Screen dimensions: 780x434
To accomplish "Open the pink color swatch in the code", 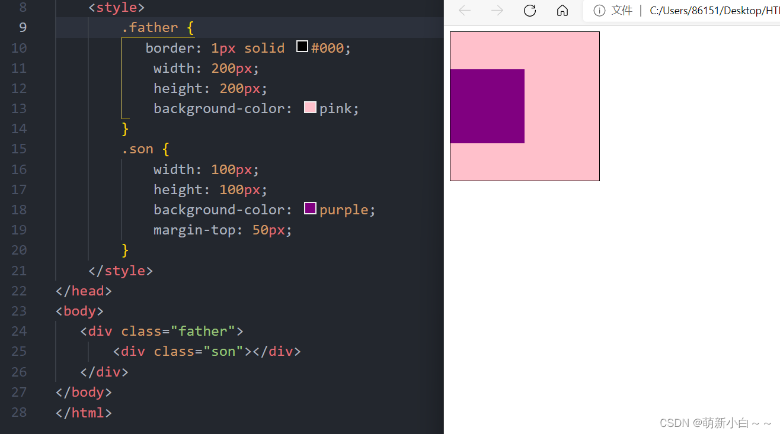I will (x=310, y=107).
